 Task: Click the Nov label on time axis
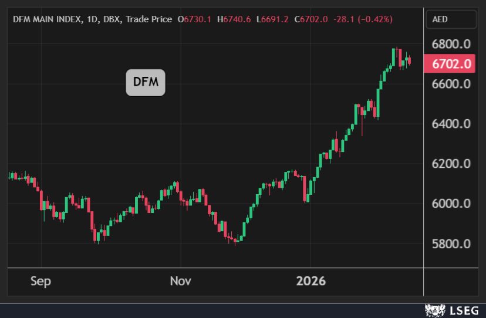pos(180,281)
